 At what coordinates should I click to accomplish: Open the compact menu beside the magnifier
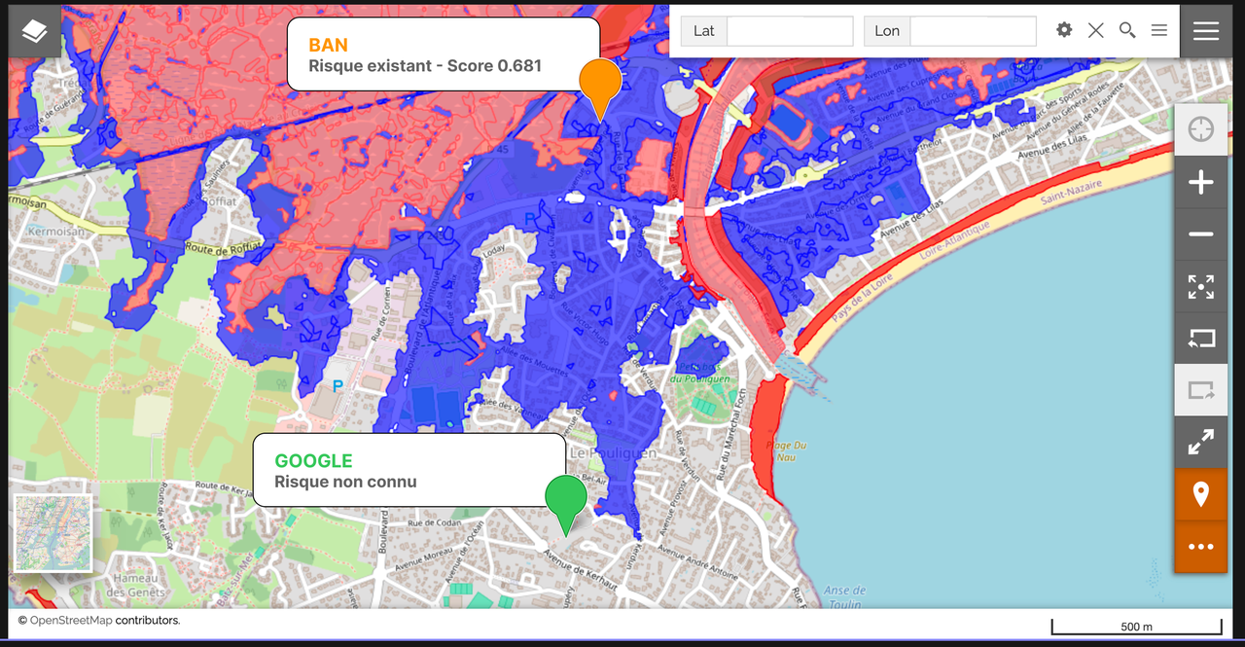(x=1158, y=30)
